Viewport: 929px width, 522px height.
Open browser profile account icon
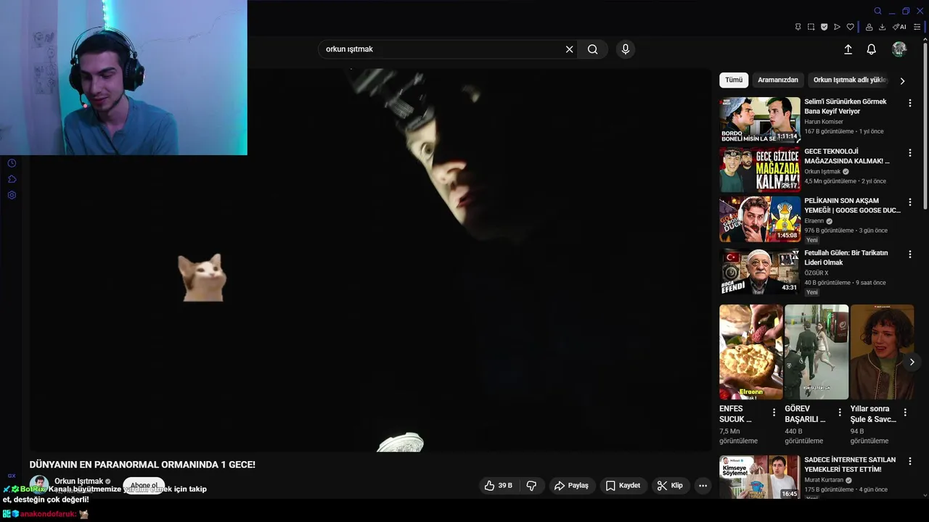[869, 27]
